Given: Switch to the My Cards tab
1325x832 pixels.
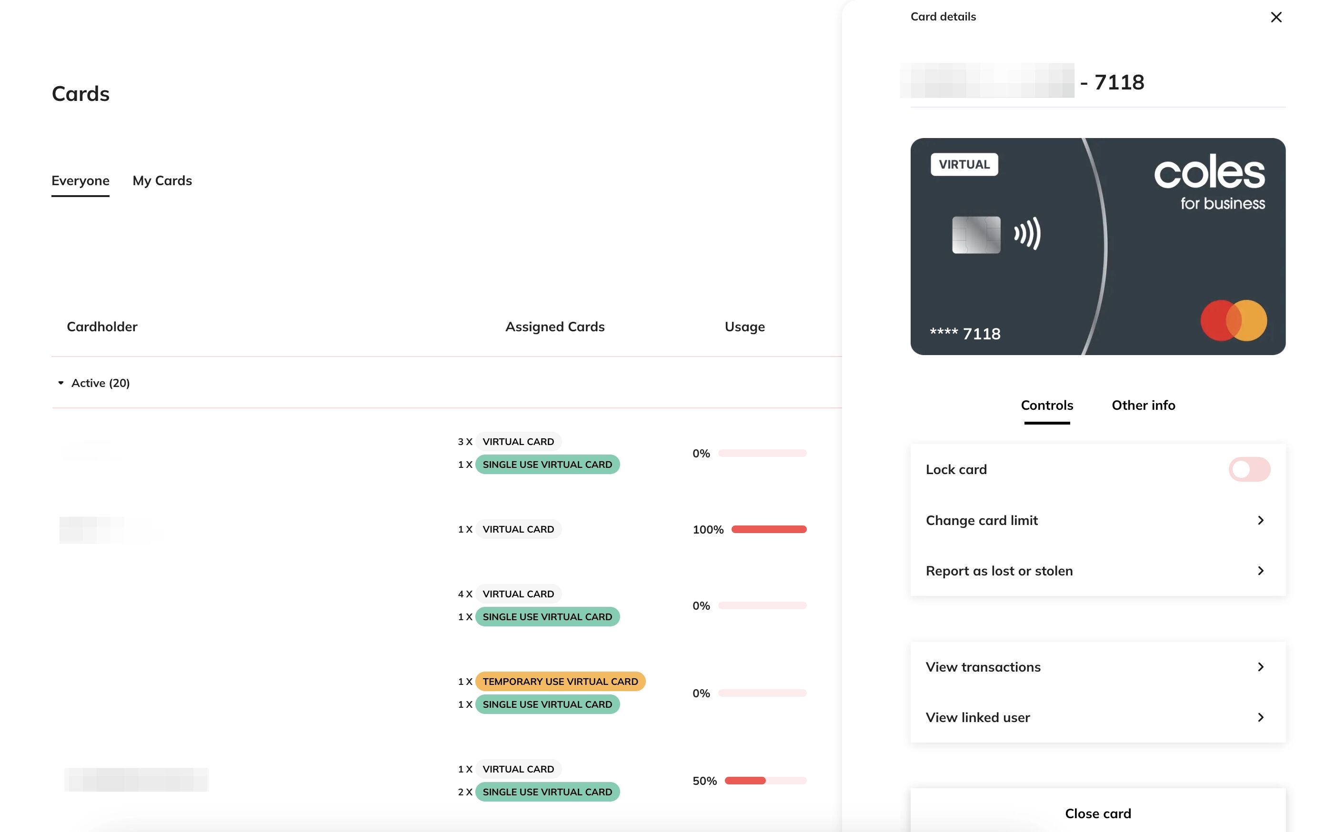Looking at the screenshot, I should [x=162, y=180].
